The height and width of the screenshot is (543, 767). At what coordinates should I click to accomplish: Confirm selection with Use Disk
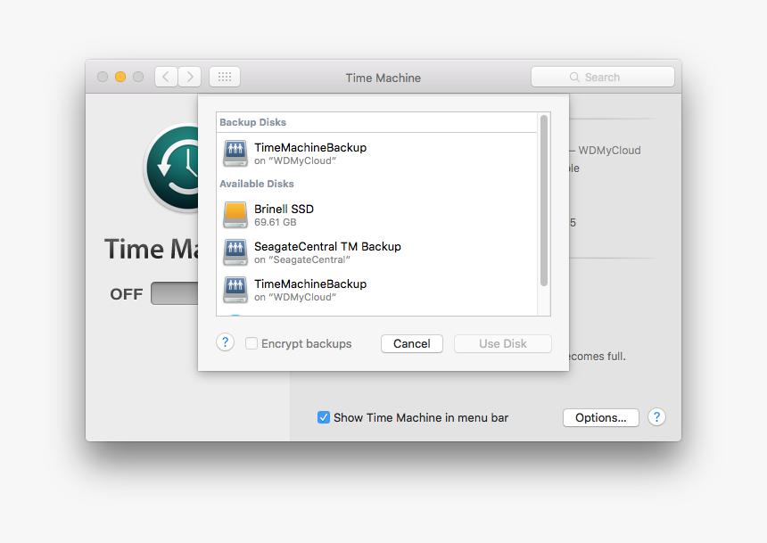click(x=502, y=343)
